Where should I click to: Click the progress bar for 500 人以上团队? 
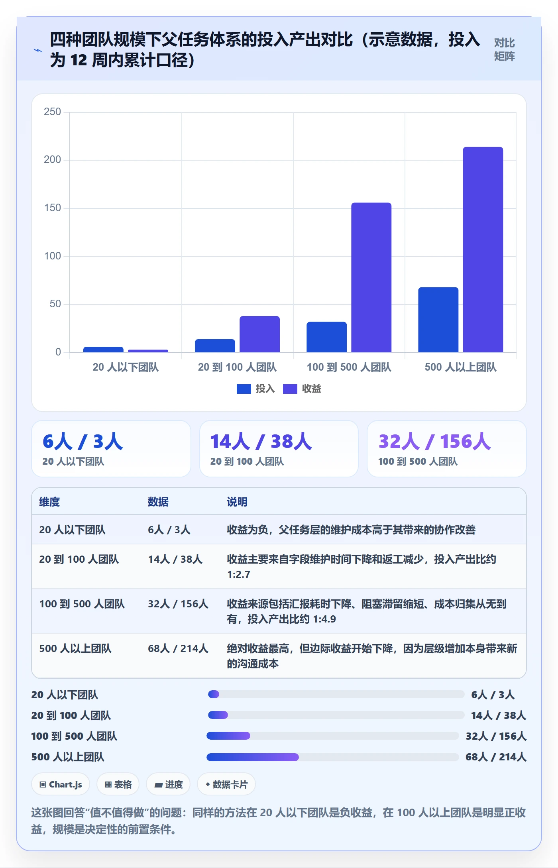pos(333,757)
